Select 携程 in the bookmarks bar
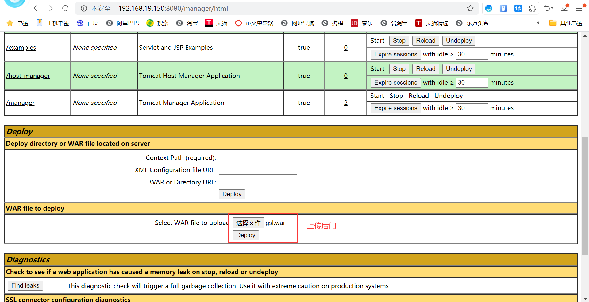This screenshot has width=589, height=302. [338, 23]
